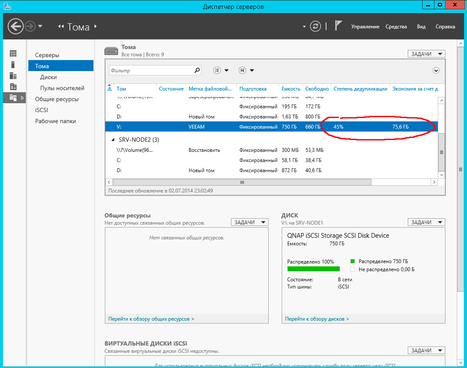This screenshot has width=467, height=368.
Task: Open the ЗАДАЧИ dropdown in the Тома section
Action: coord(426,54)
